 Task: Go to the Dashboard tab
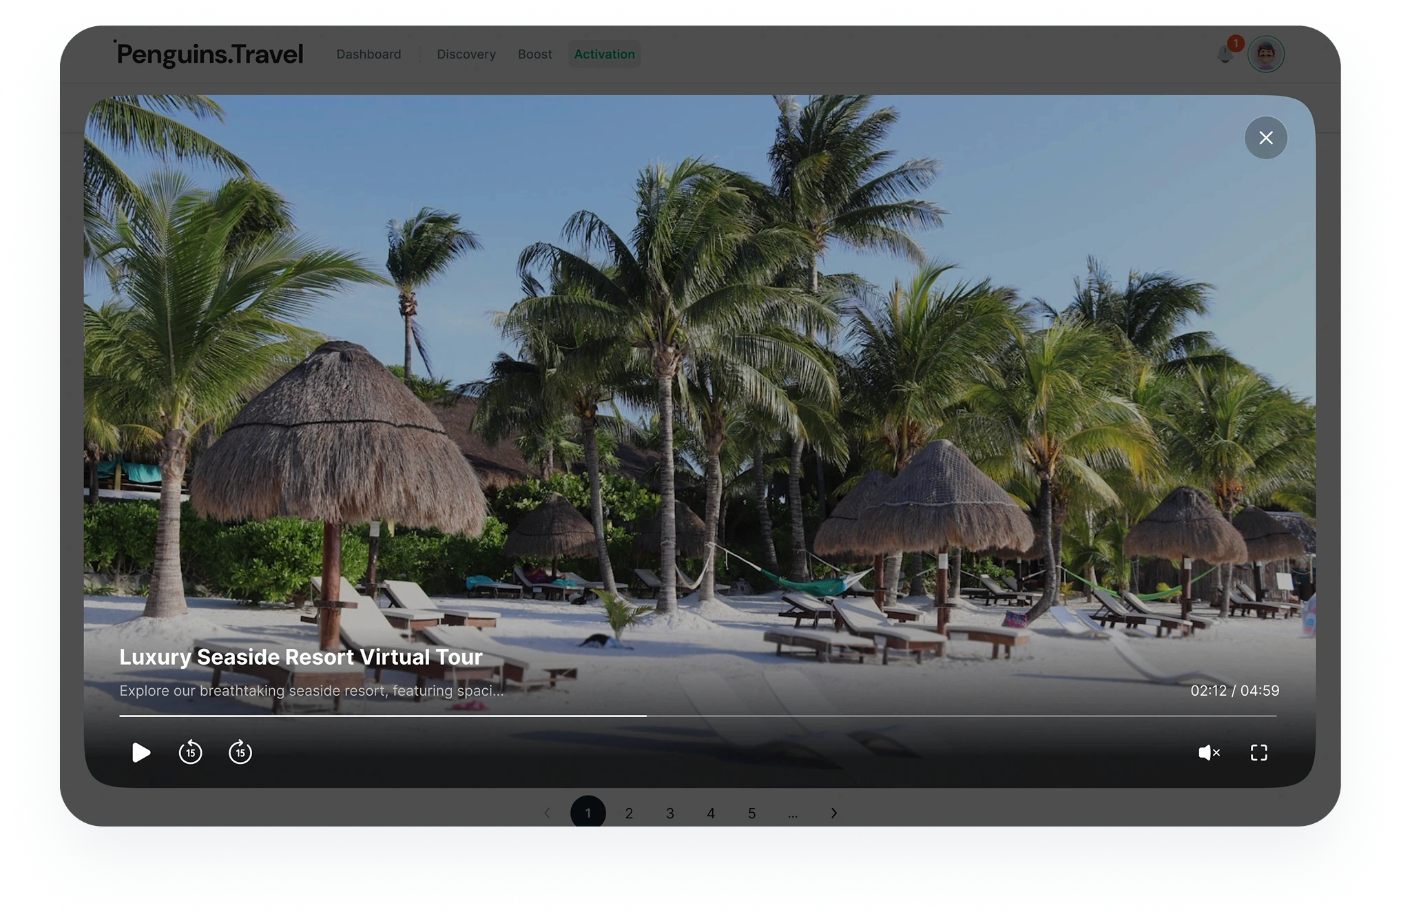click(x=369, y=54)
